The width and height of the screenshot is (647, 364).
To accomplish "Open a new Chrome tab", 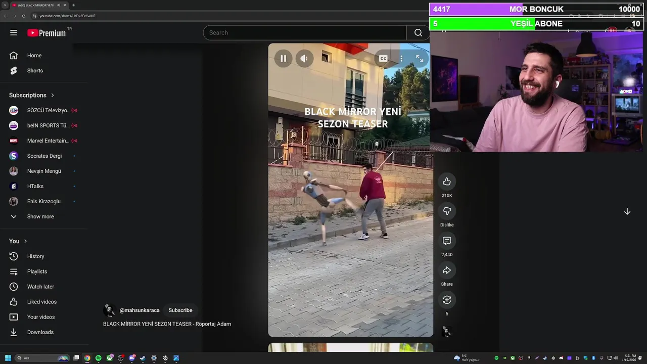I will (x=74, y=5).
